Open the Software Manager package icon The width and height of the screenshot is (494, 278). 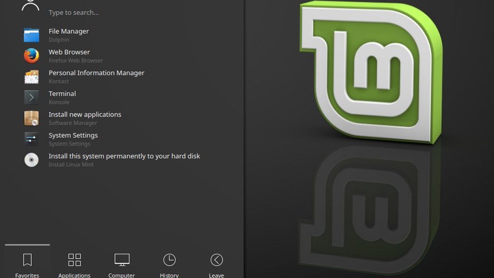tap(32, 118)
